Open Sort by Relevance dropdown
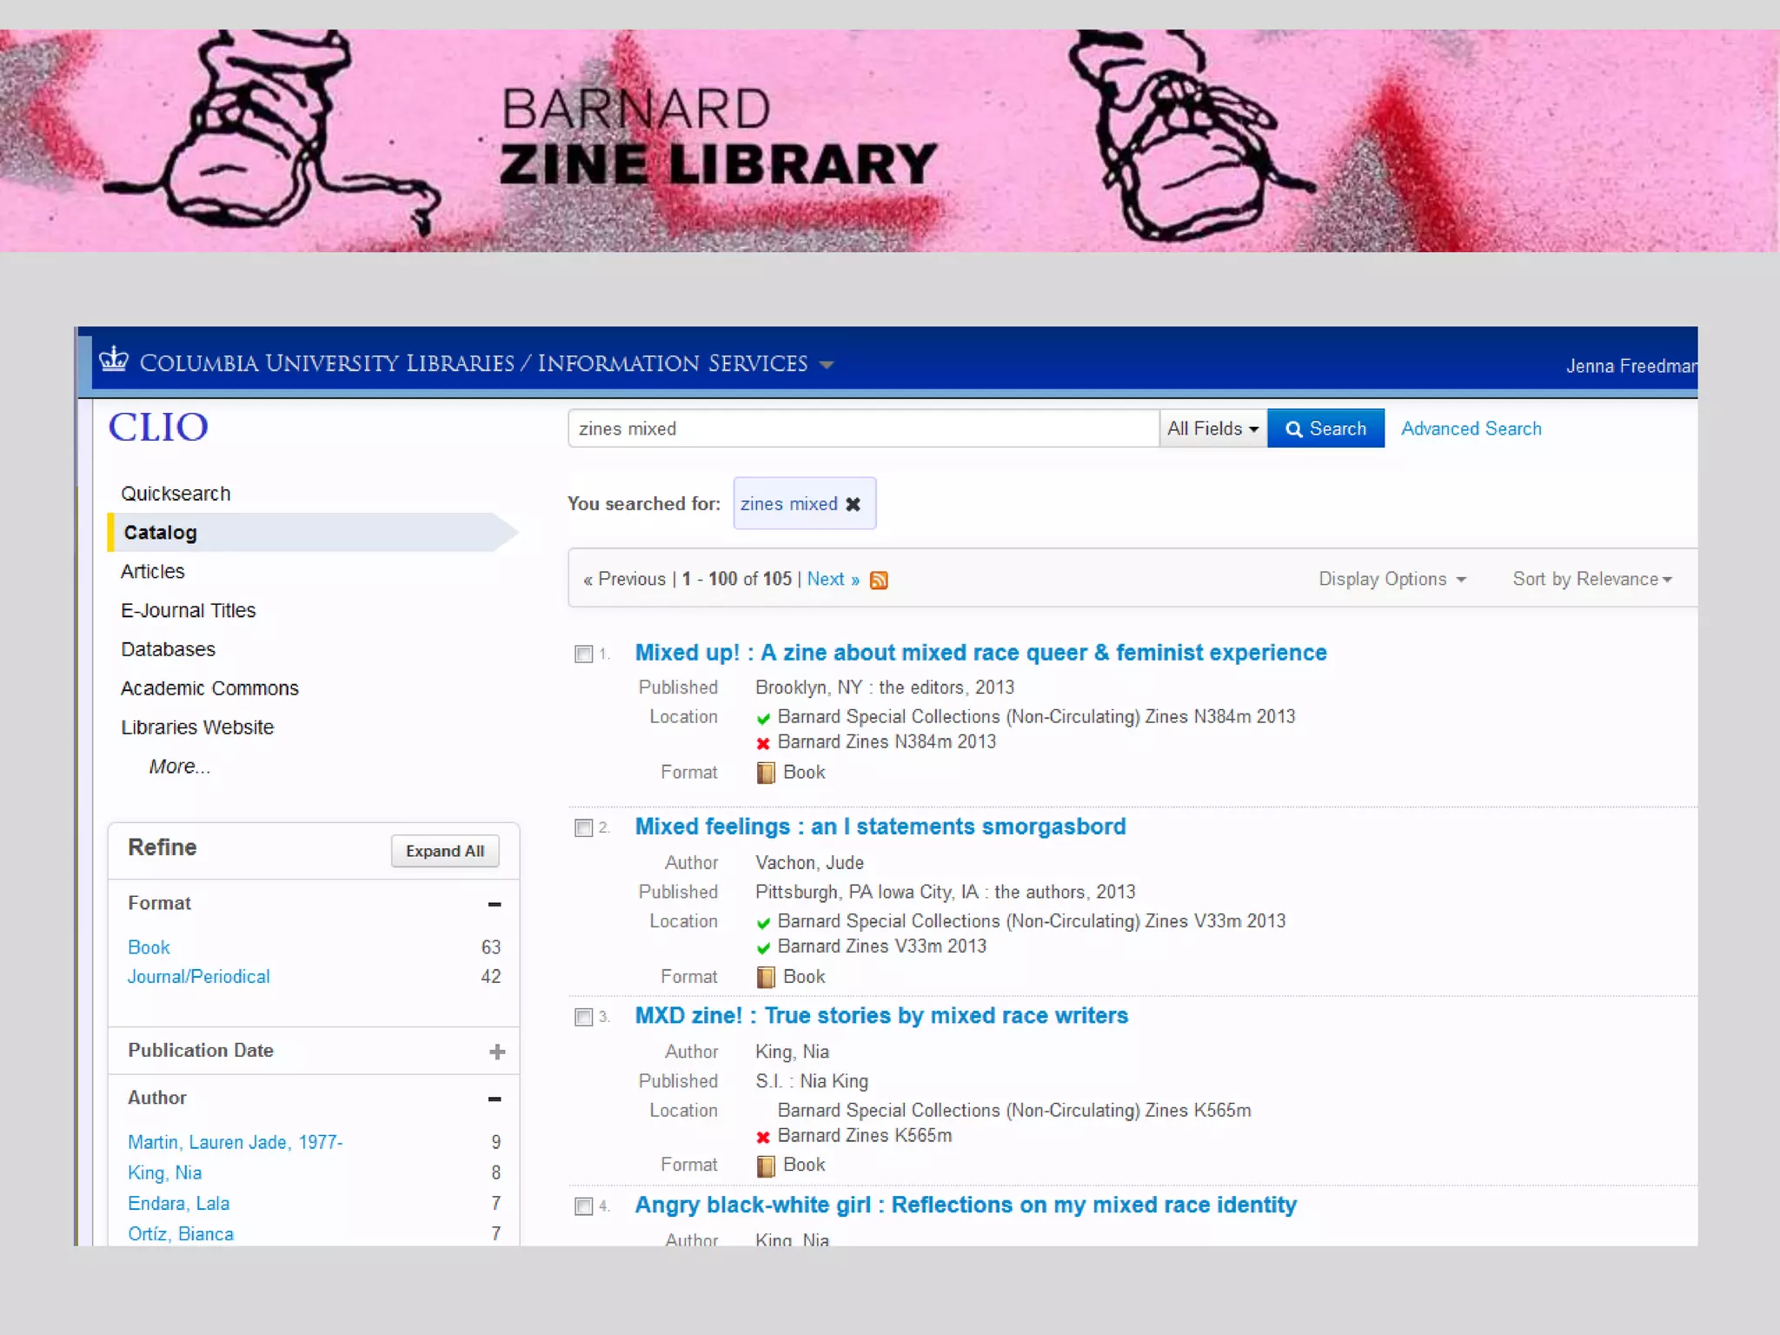Image resolution: width=1780 pixels, height=1335 pixels. tap(1591, 579)
